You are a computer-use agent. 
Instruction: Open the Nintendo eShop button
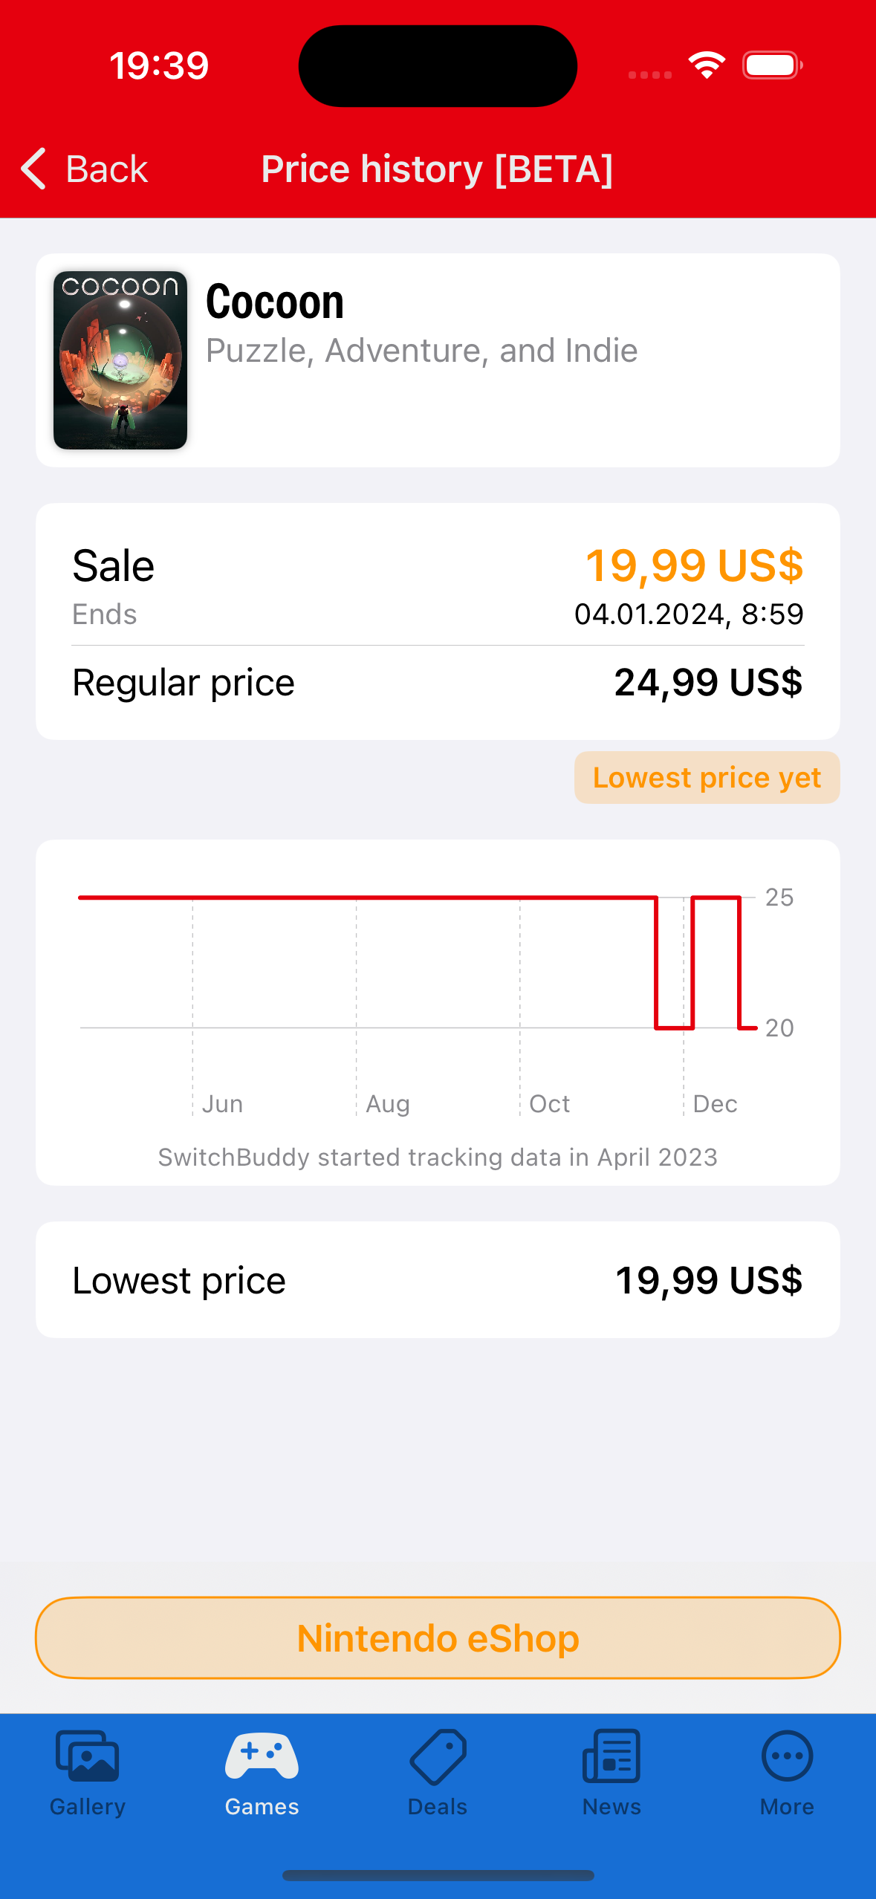tap(438, 1637)
